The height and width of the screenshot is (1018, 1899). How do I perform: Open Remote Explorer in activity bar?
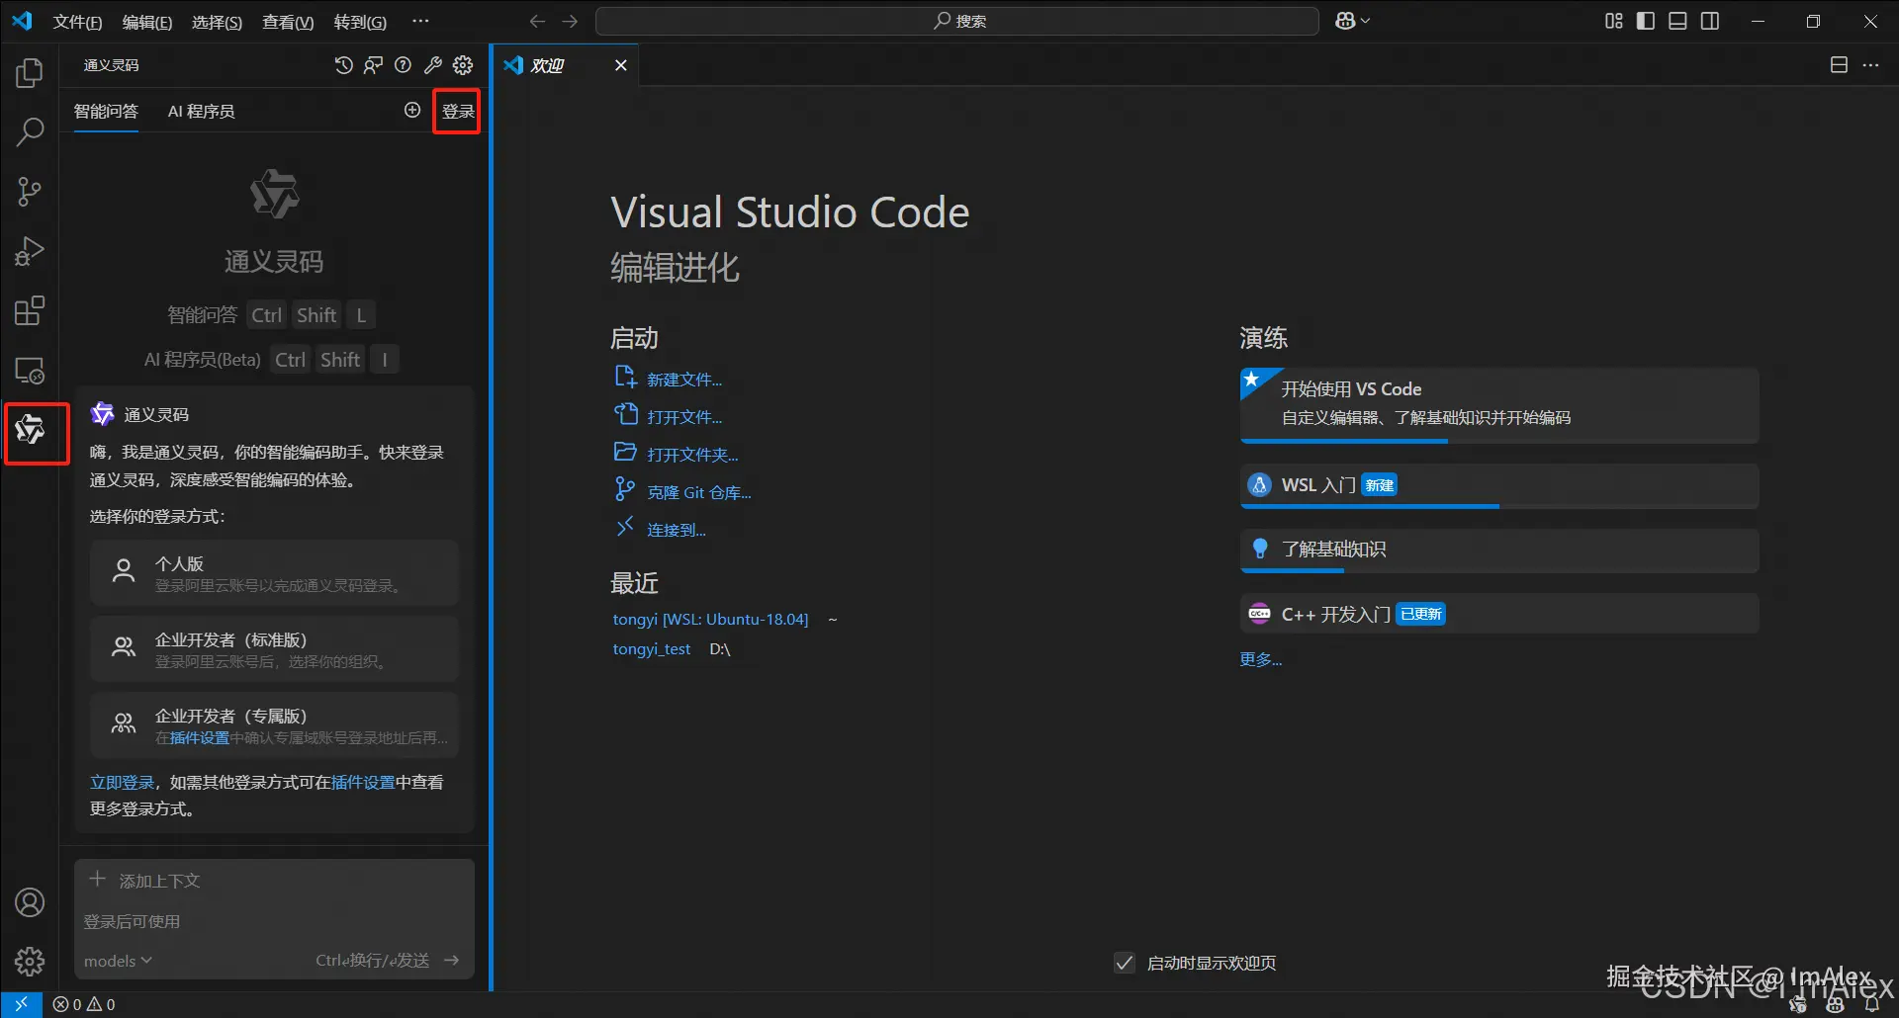(30, 372)
